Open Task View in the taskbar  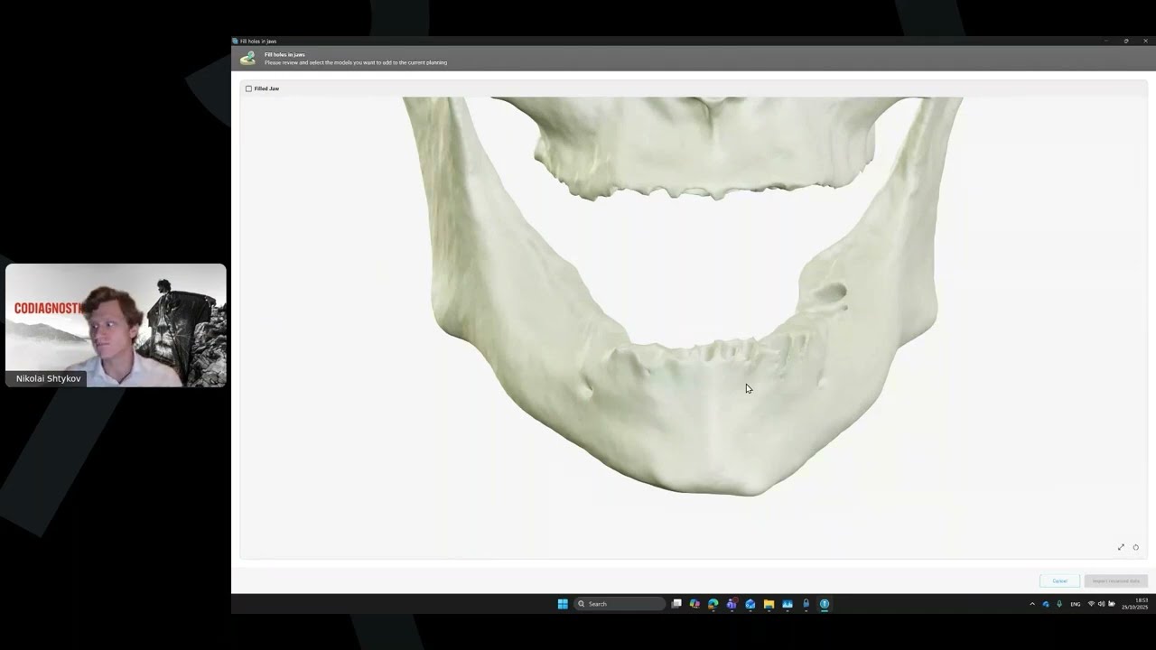tap(676, 604)
